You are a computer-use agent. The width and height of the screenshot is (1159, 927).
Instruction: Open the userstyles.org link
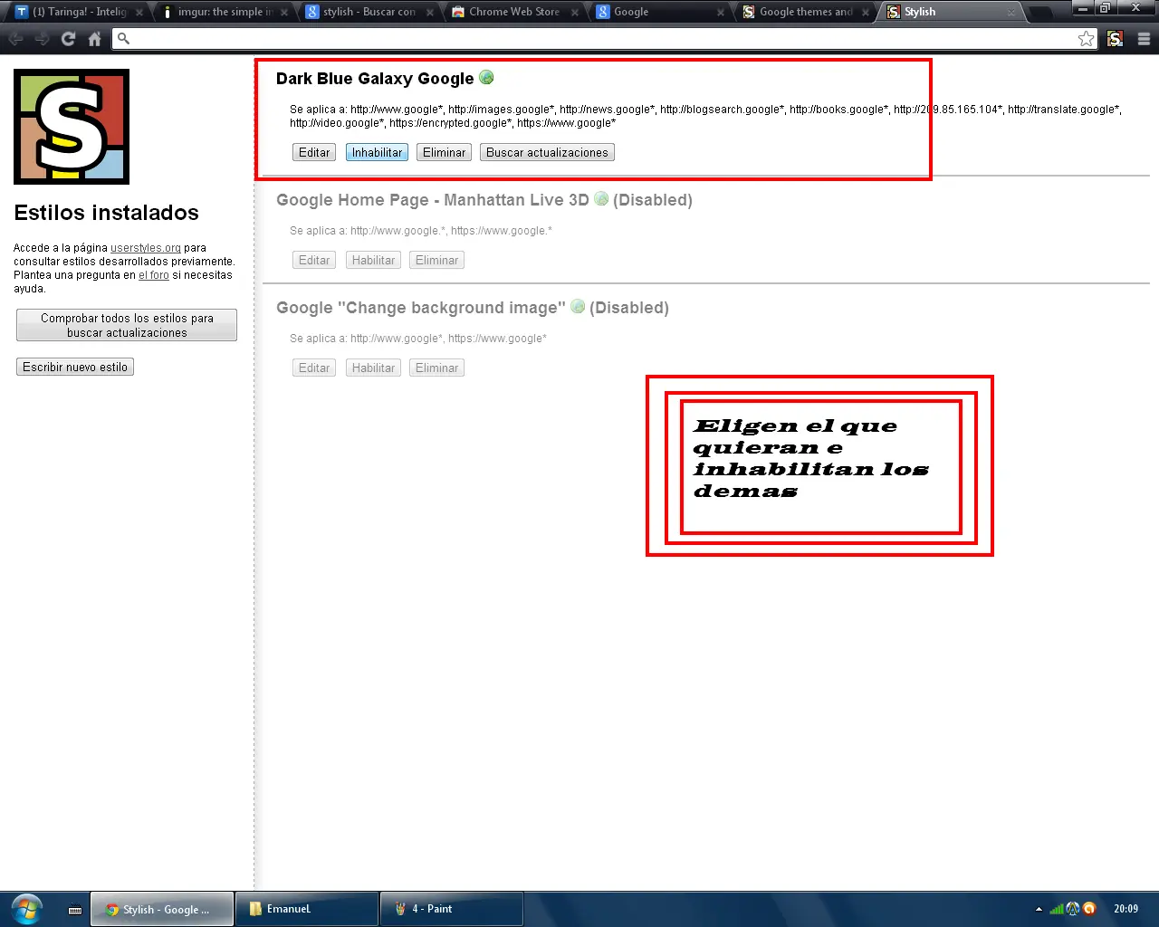146,248
